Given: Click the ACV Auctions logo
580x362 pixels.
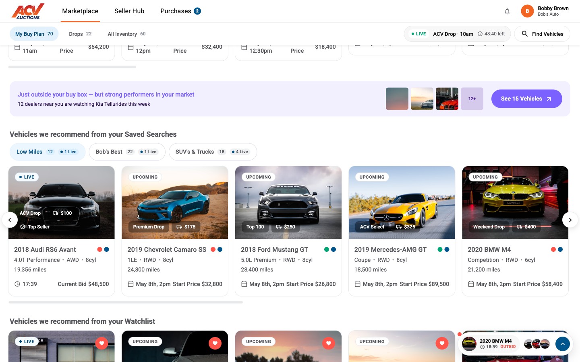Looking at the screenshot, I should (28, 11).
